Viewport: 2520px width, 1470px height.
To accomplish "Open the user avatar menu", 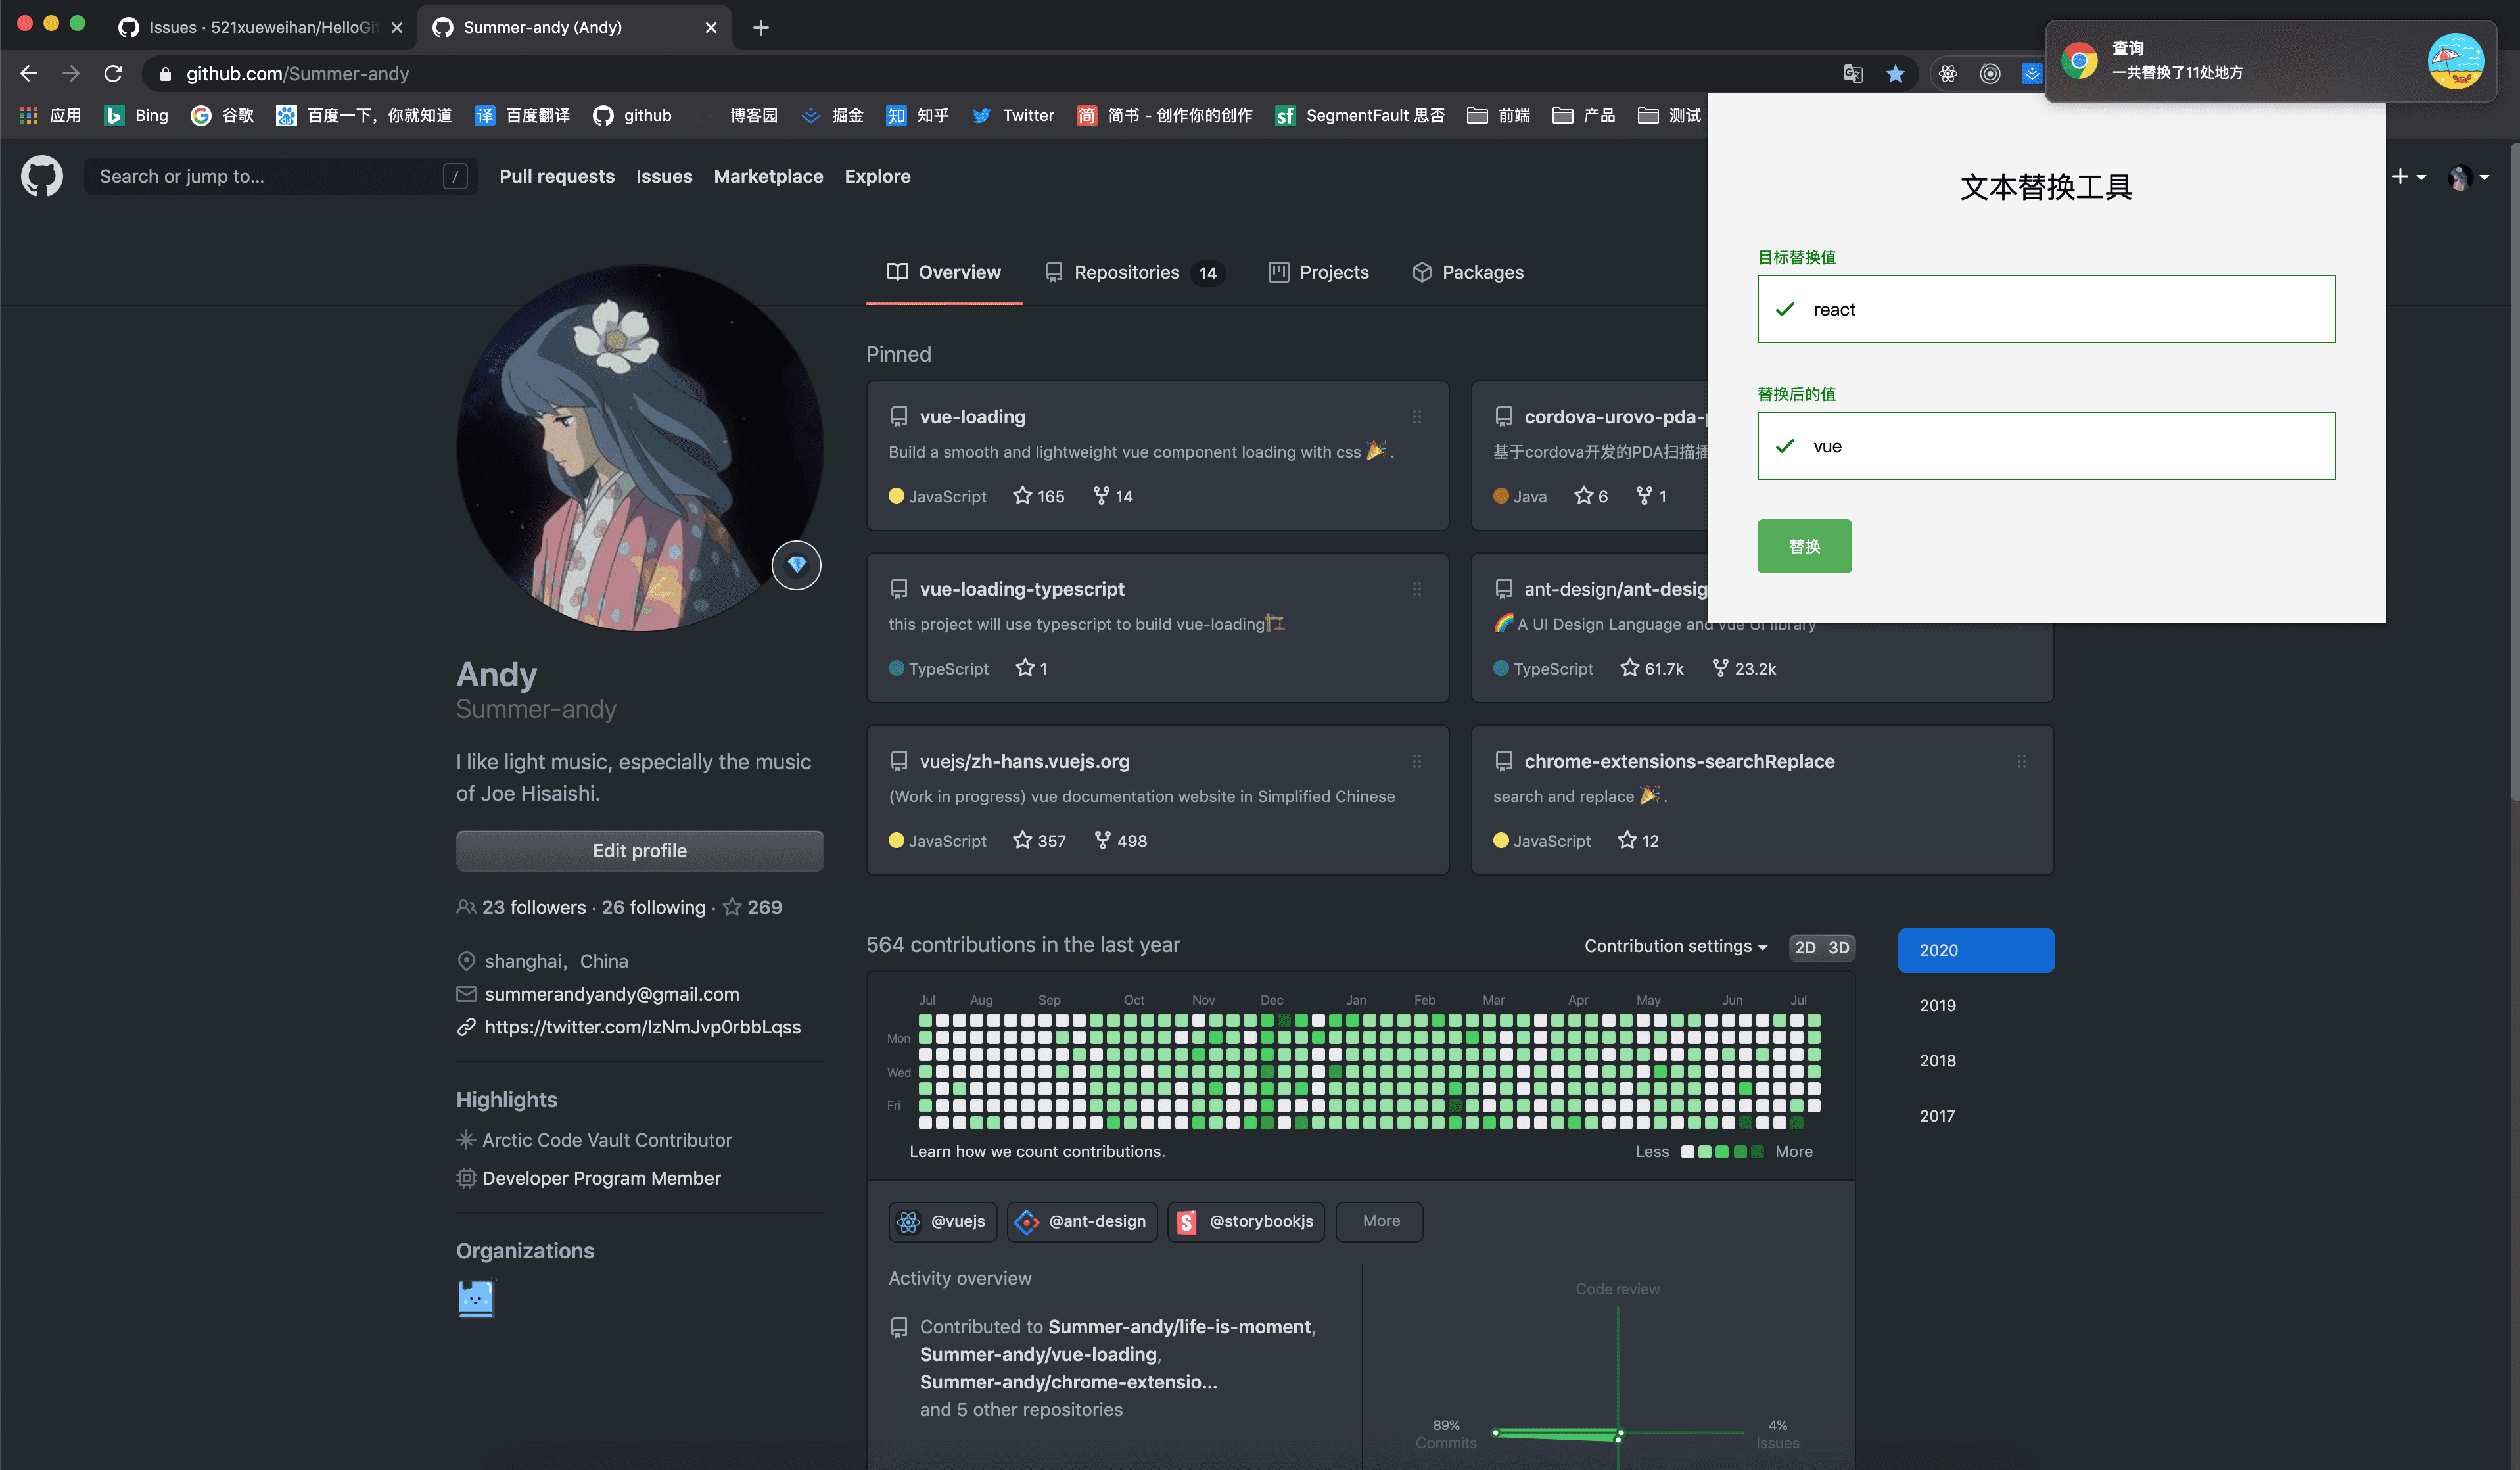I will pyautogui.click(x=2468, y=177).
